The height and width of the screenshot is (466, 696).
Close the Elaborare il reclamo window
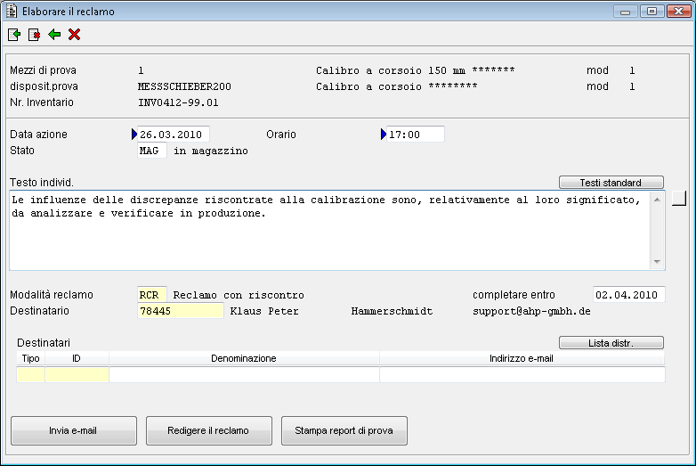(679, 11)
